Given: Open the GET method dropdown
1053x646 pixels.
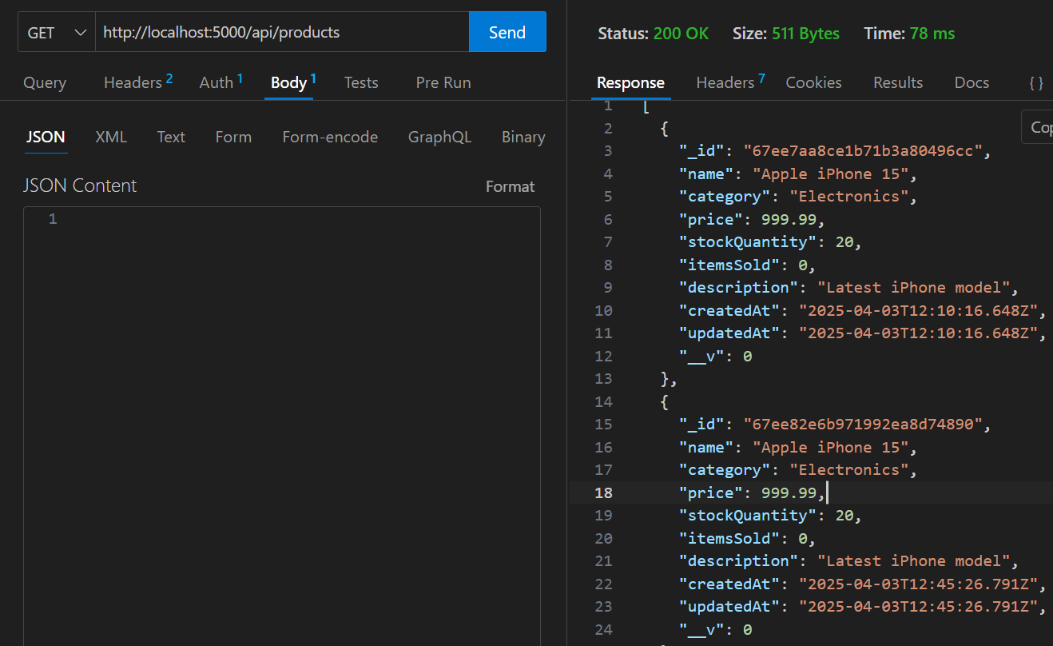Looking at the screenshot, I should pyautogui.click(x=57, y=33).
